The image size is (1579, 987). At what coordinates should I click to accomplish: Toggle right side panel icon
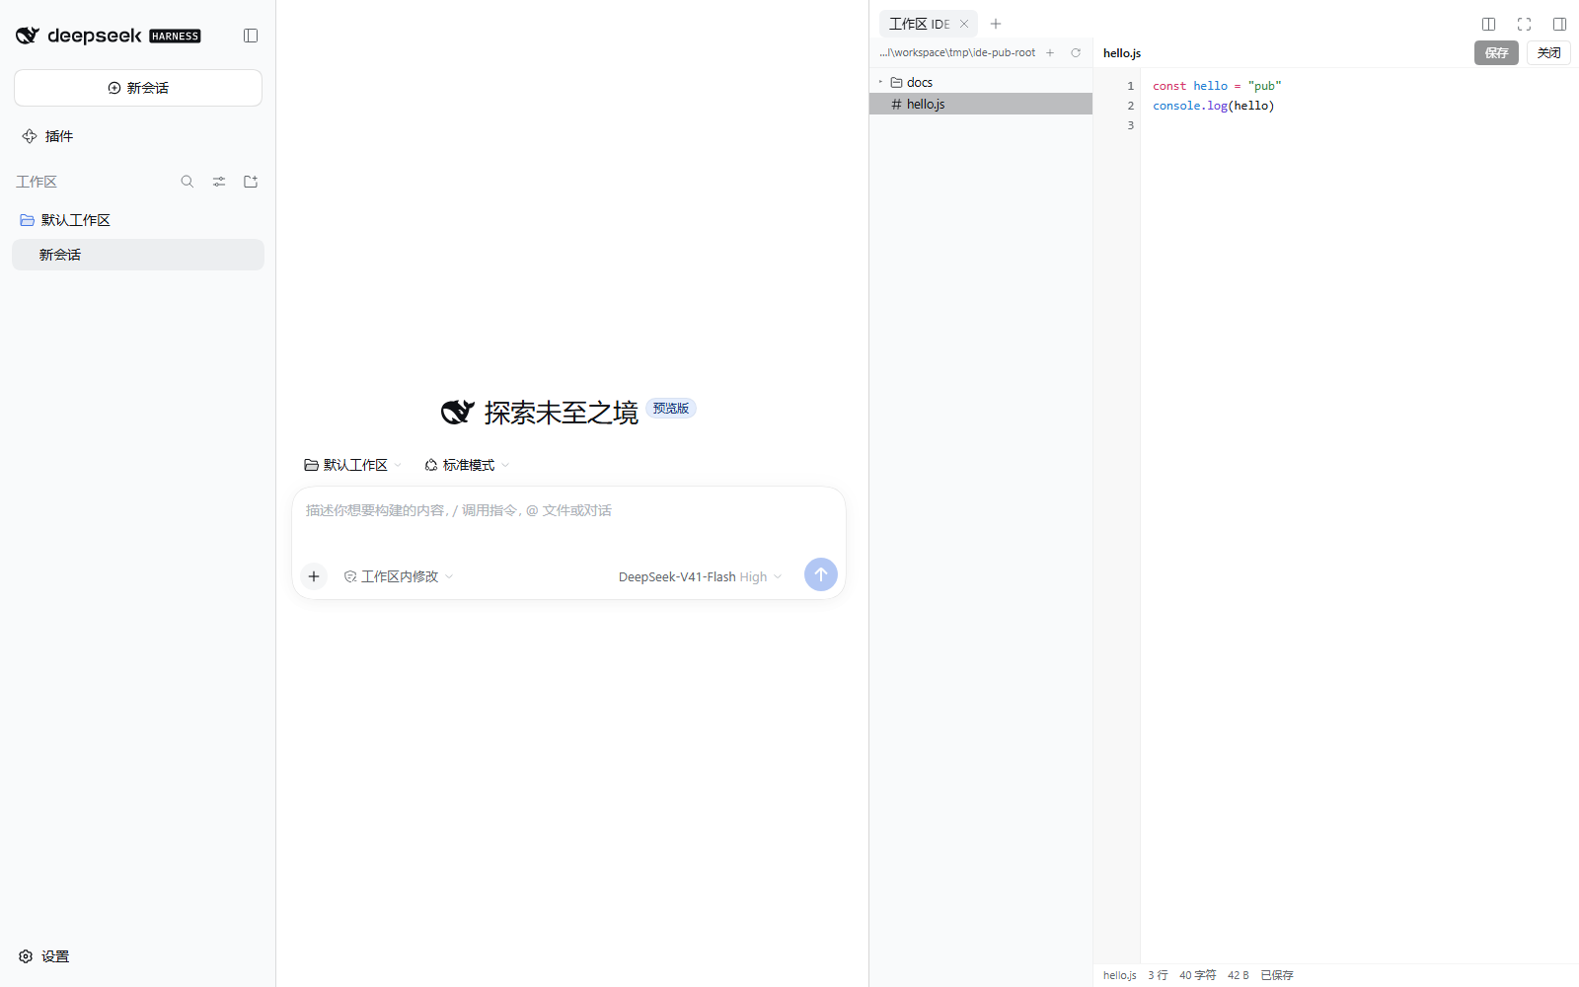click(1560, 24)
